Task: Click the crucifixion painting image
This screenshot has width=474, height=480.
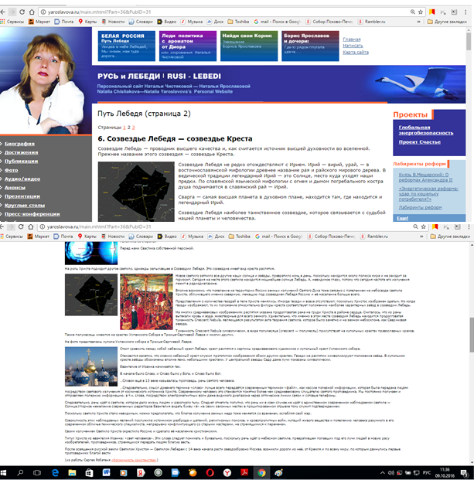Action: pyautogui.click(x=146, y=301)
